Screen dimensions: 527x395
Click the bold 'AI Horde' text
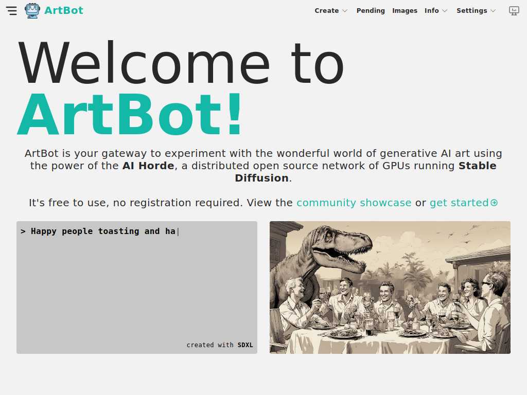point(148,166)
